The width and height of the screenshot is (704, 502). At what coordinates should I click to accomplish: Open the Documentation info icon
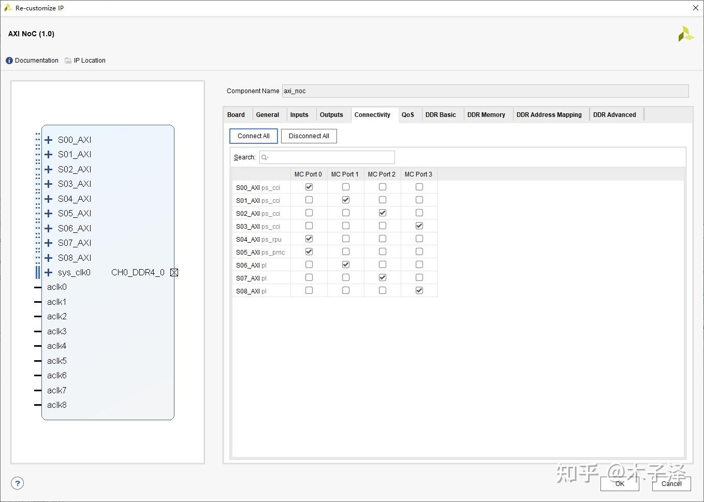(x=9, y=61)
